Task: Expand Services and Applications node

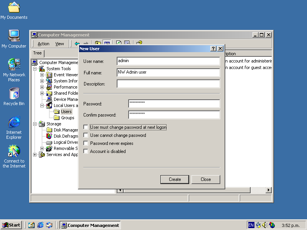Action: [x=35, y=154]
